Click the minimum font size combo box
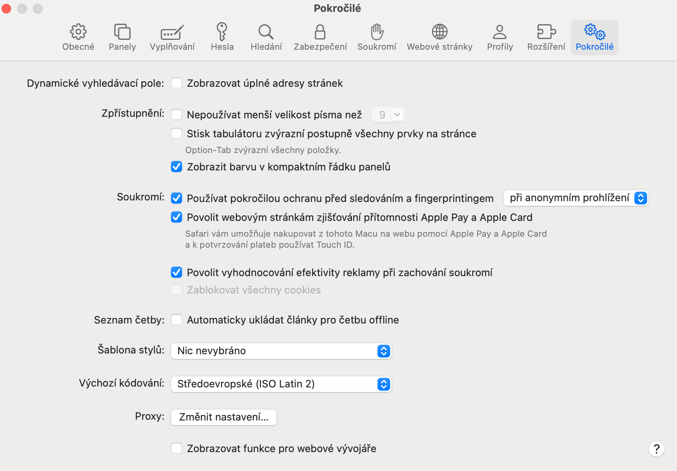The width and height of the screenshot is (677, 471). (389, 115)
